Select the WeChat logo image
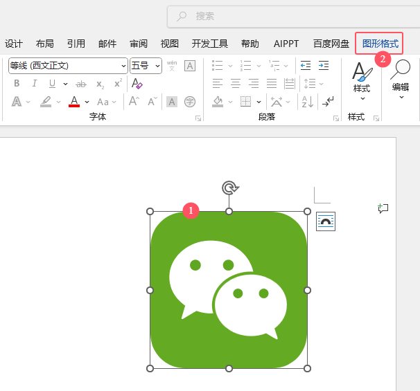Screen dimensions: 420x391 click(x=229, y=290)
